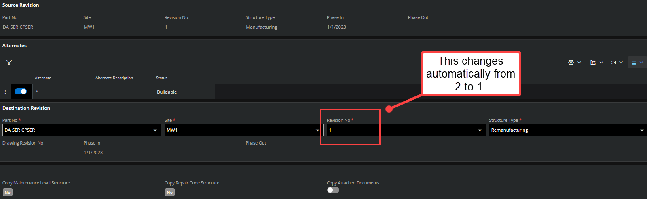Click the Part No field DA-SER-CPSER
This screenshot has width=647, height=199.
pos(82,130)
